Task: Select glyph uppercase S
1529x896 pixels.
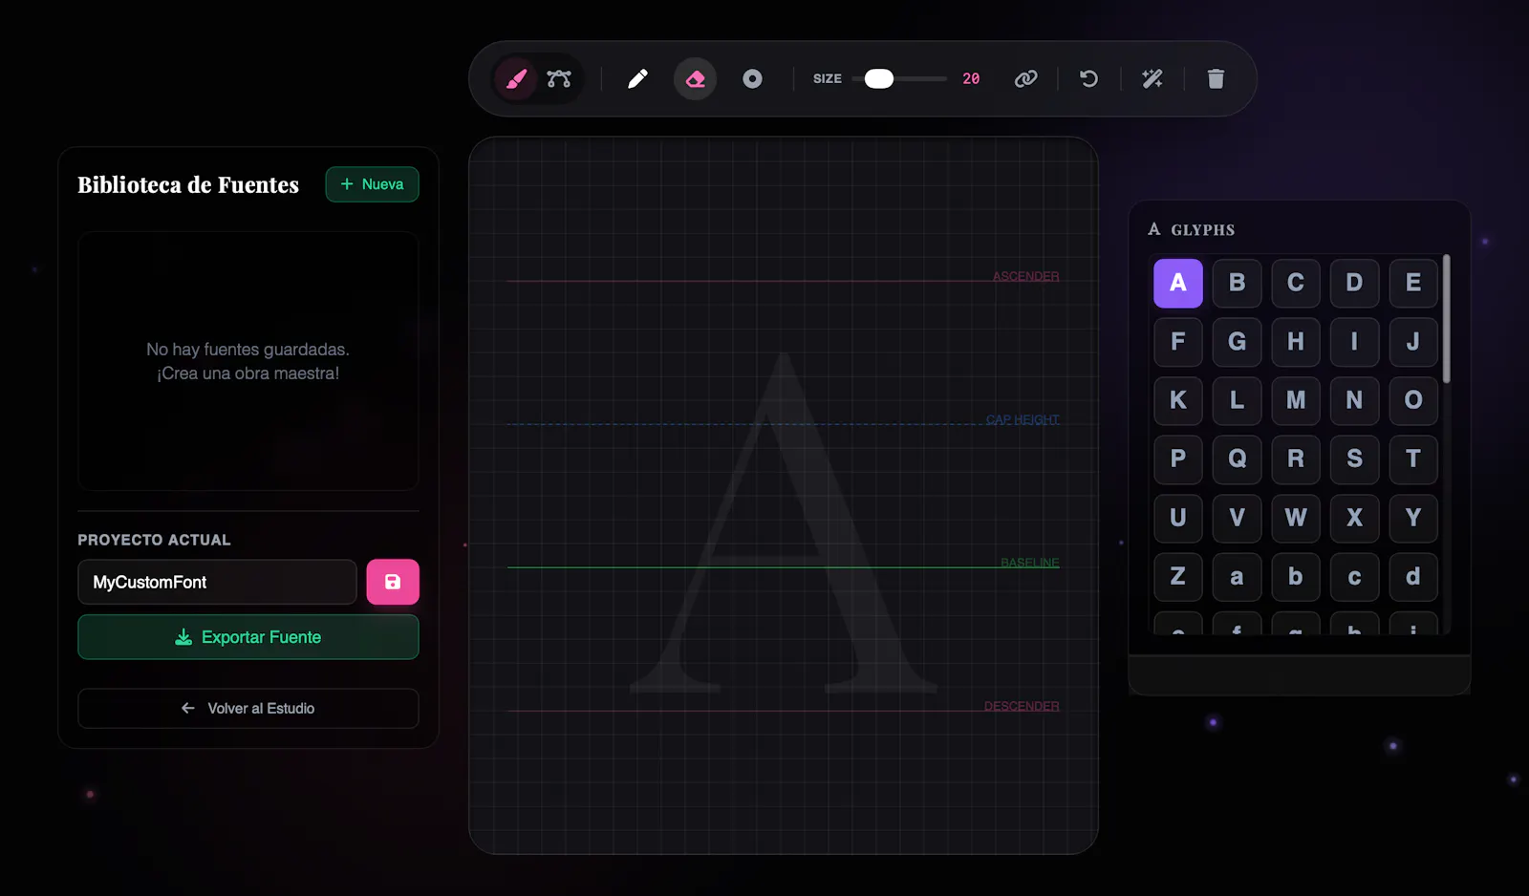Action: click(1354, 459)
